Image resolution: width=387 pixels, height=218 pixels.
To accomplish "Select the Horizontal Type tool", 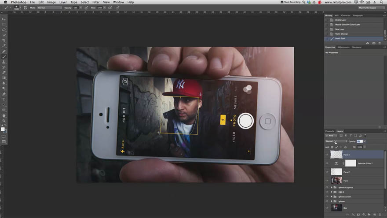I will tap(4, 100).
